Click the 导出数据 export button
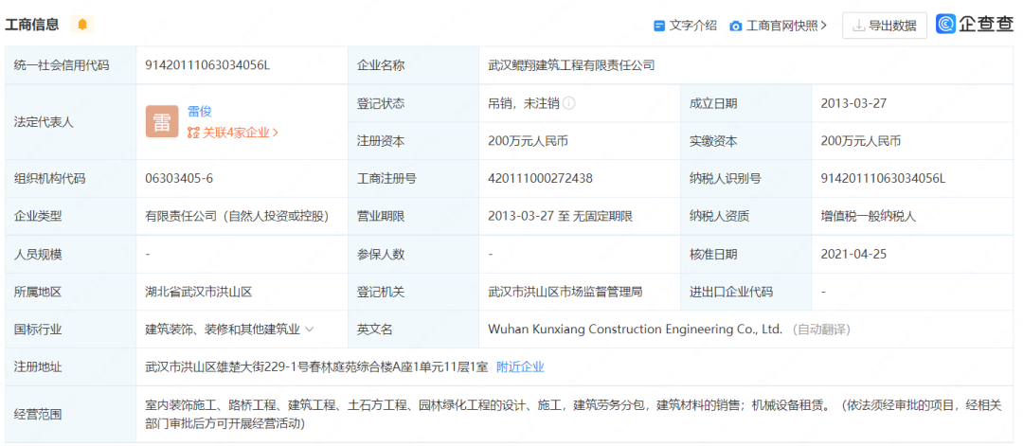Screen dimensions: 1023x446 [884, 26]
